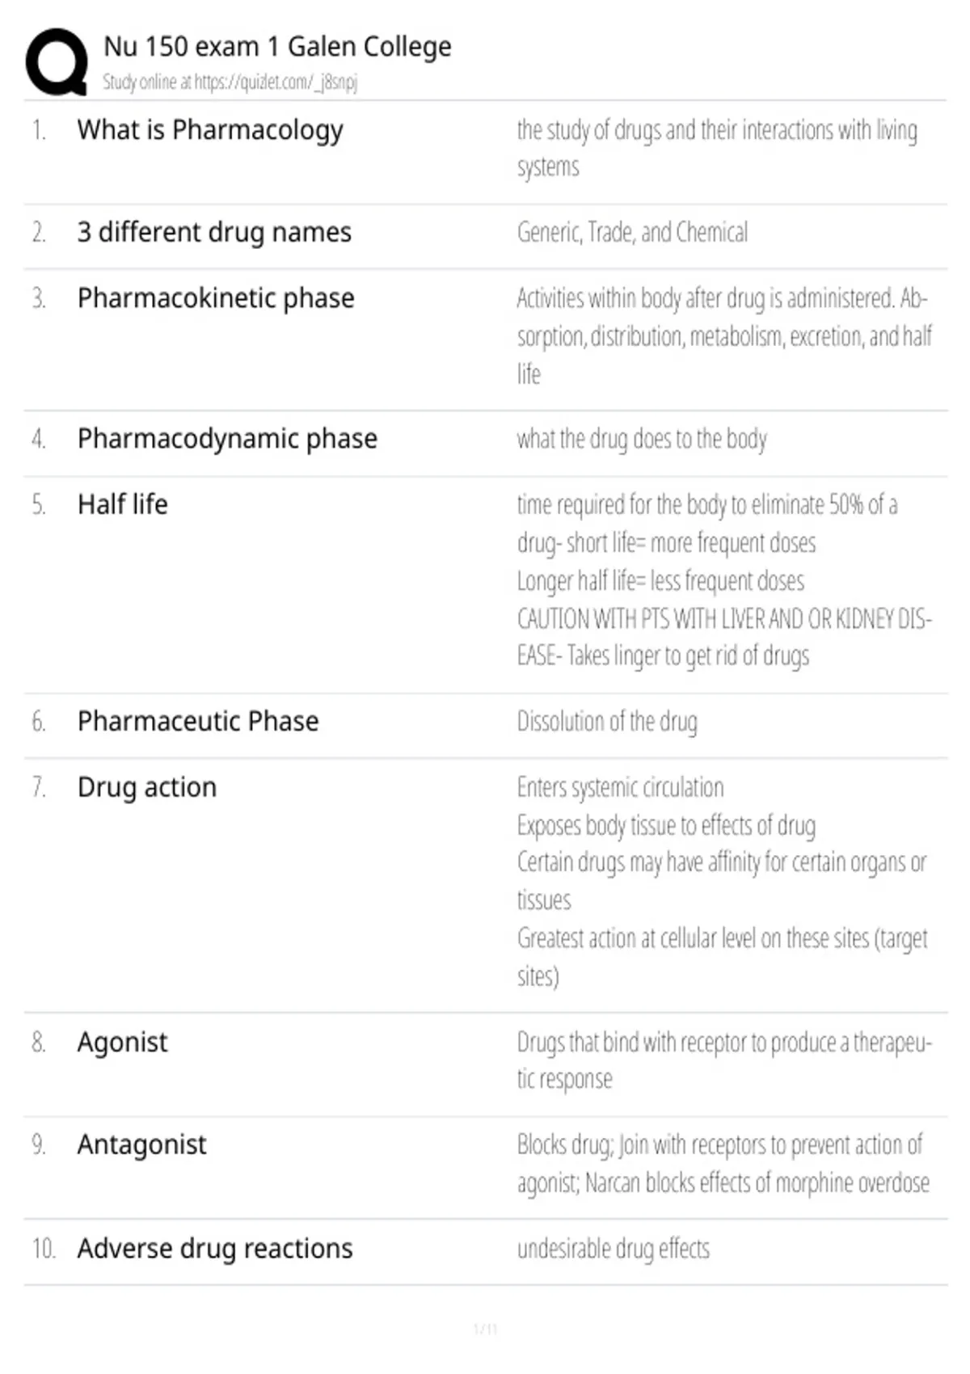The height and width of the screenshot is (1374, 970).
Task: Select the '3 different drug names' term
Action: click(214, 233)
